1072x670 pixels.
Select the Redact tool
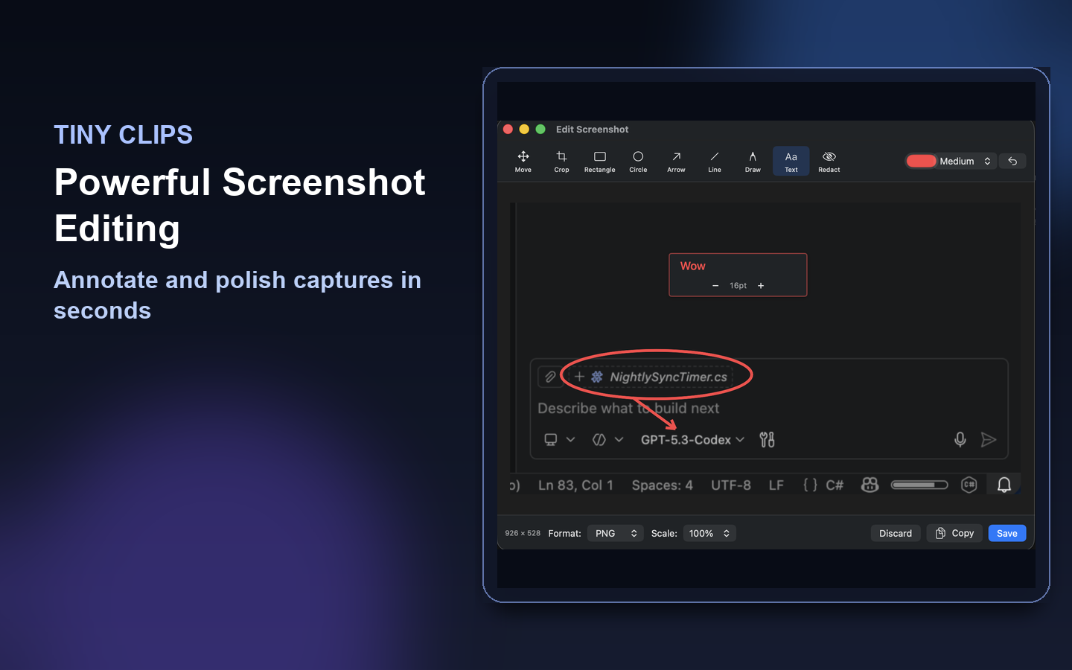(x=829, y=160)
